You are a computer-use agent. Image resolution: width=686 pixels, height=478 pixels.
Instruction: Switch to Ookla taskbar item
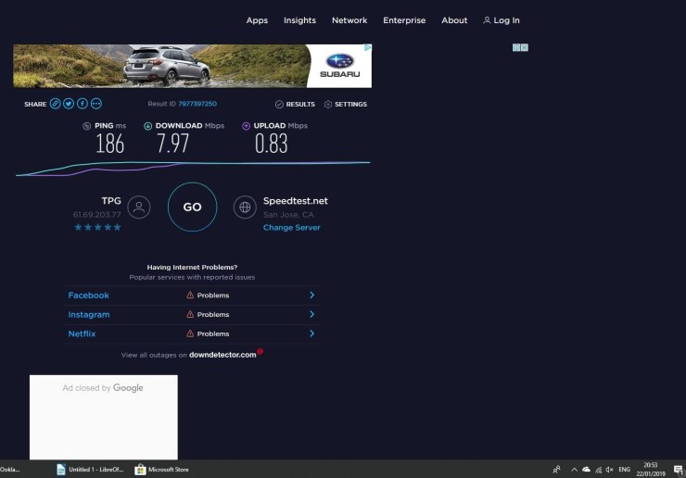coord(10,470)
